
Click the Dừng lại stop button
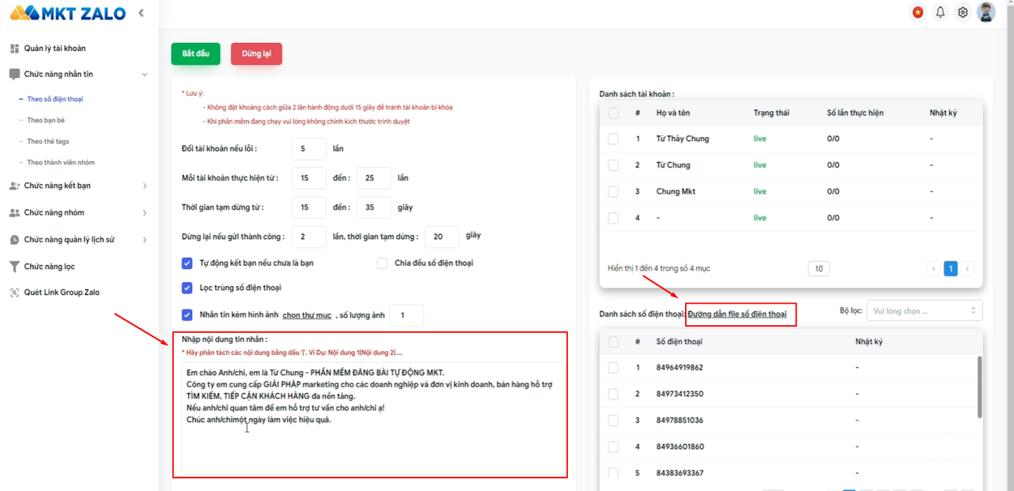click(x=256, y=54)
